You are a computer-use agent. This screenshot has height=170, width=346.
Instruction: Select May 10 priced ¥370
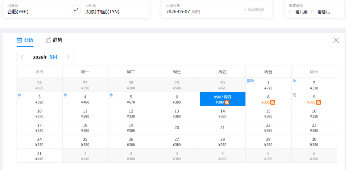[40, 113]
